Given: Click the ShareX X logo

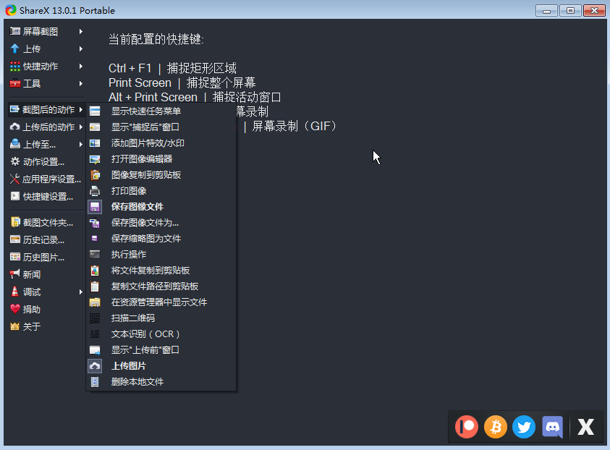Looking at the screenshot, I should tap(584, 427).
